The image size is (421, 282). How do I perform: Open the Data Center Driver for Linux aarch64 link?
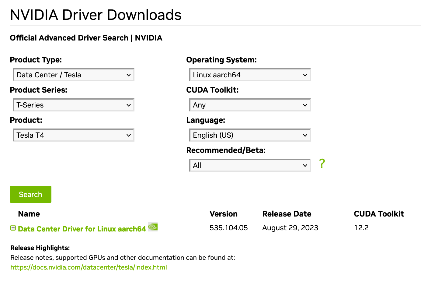click(82, 229)
